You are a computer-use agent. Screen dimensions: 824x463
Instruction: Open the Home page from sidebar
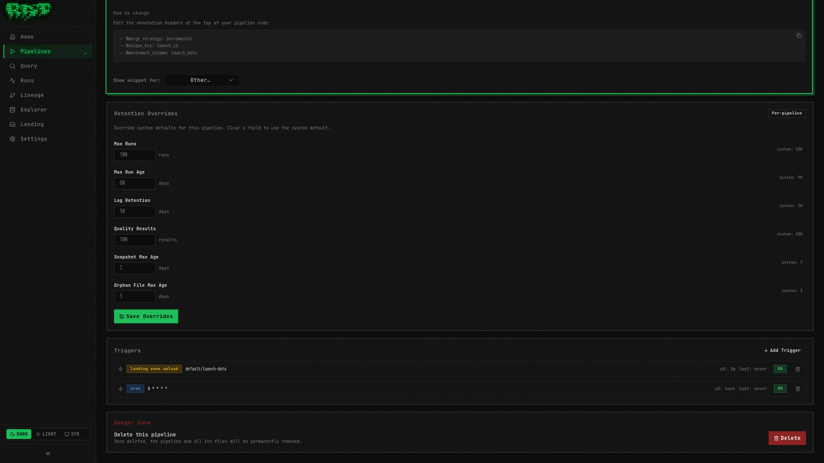pyautogui.click(x=27, y=37)
